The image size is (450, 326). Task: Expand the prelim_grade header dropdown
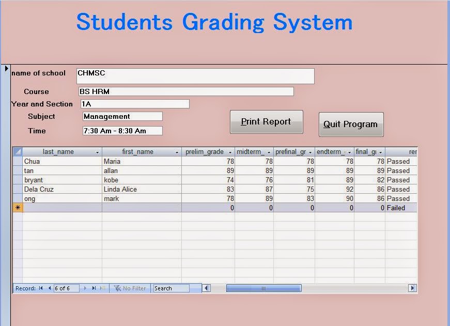click(230, 151)
